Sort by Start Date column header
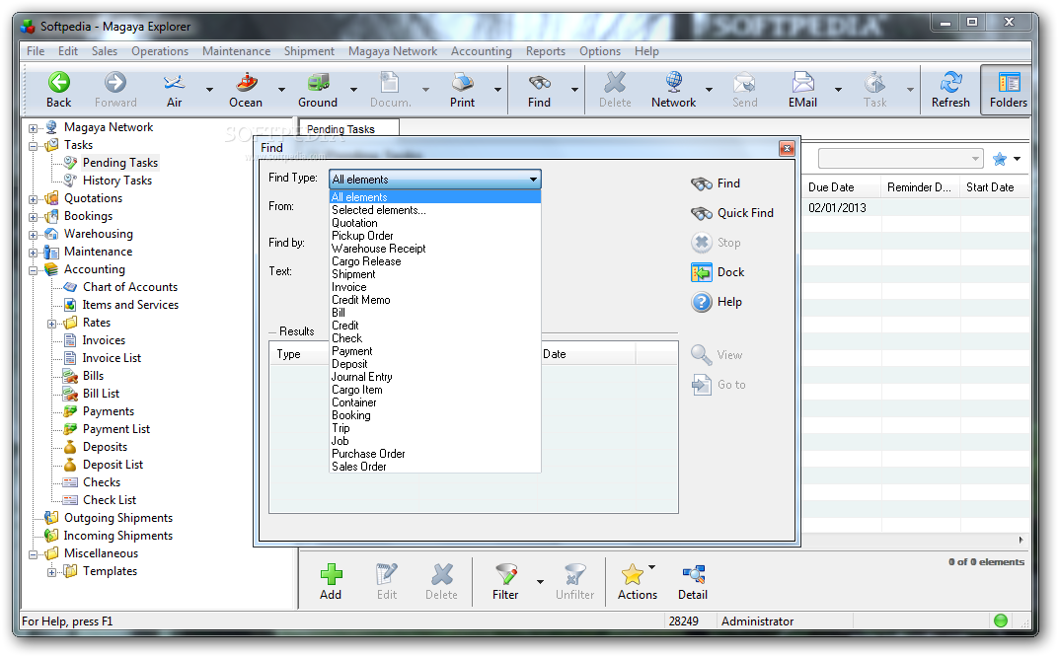1059x657 pixels. 996,187
